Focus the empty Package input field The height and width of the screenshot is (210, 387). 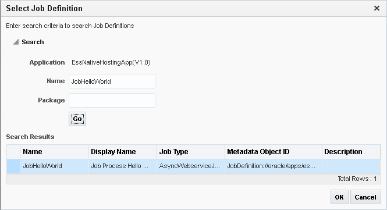[112, 100]
